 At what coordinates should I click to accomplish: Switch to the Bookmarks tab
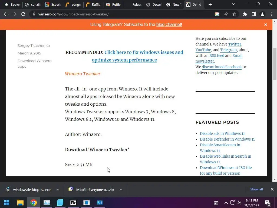pyautogui.click(x=12, y=5)
